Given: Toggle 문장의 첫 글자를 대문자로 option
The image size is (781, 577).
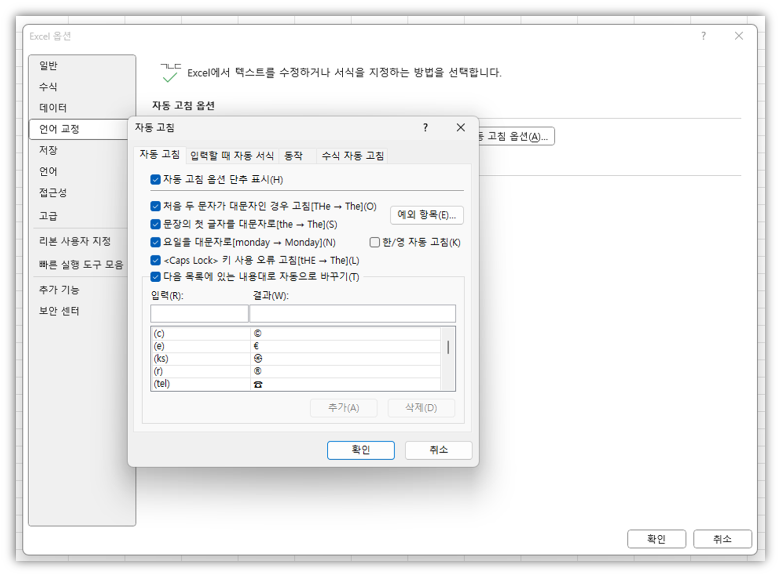Looking at the screenshot, I should pyautogui.click(x=156, y=224).
